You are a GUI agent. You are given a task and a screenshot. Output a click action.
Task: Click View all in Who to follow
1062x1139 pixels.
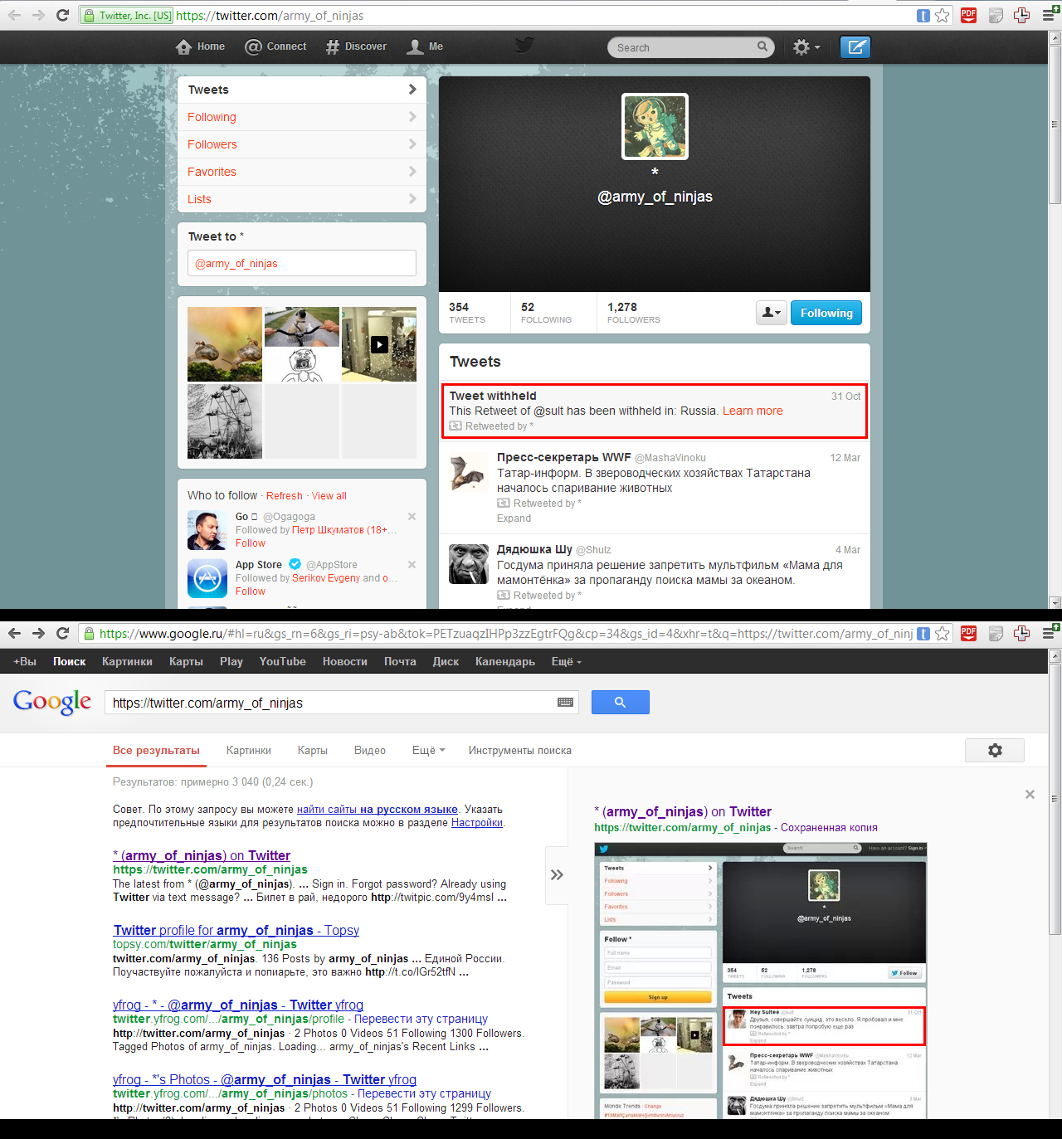click(329, 495)
